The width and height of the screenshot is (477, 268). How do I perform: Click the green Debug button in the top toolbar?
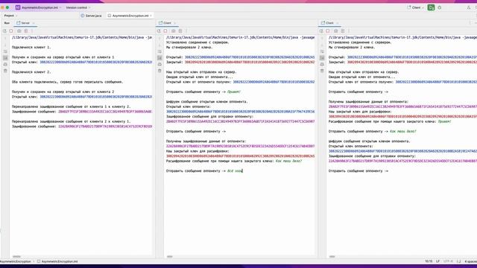[x=431, y=7]
